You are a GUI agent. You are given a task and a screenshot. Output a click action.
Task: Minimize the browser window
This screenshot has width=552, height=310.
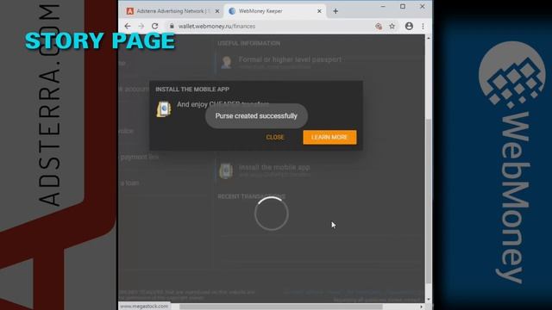tap(383, 6)
